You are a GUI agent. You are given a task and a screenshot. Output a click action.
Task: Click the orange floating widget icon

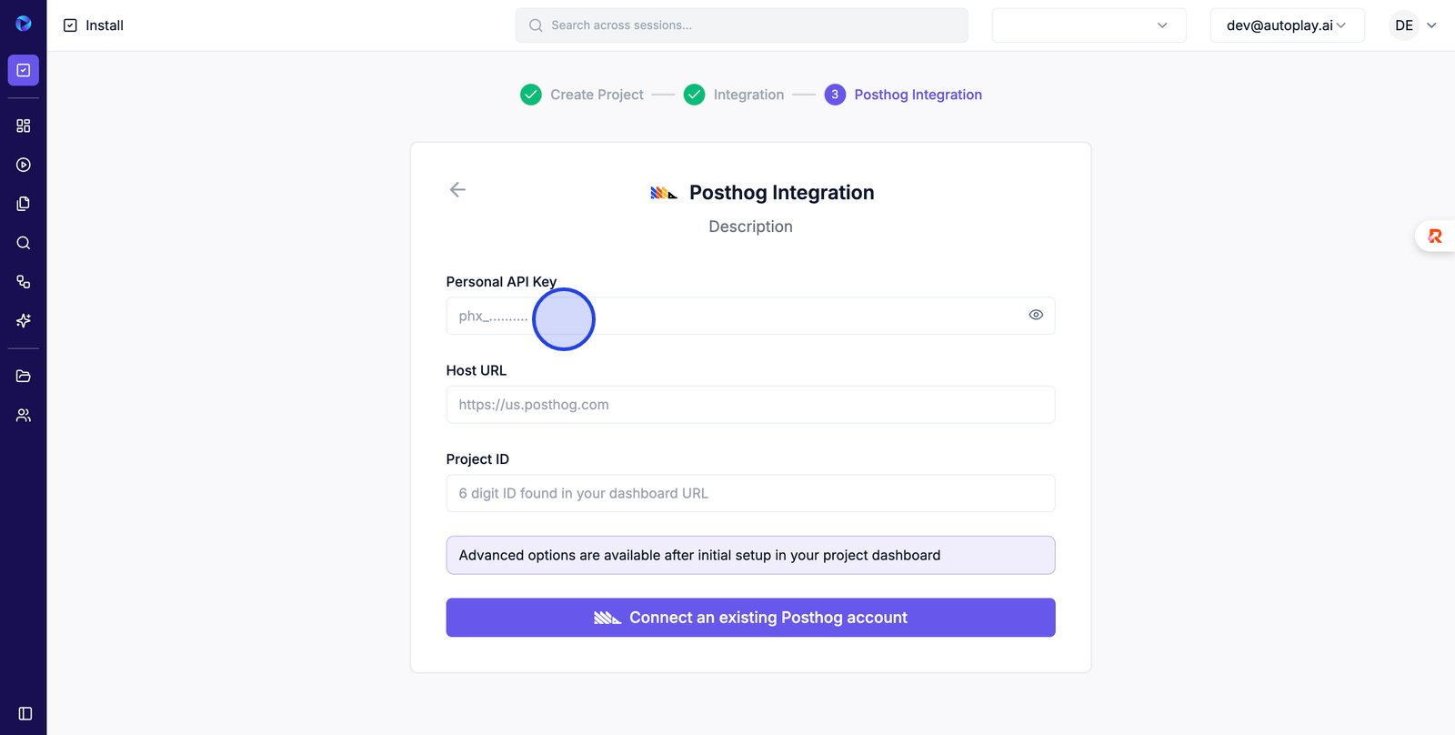point(1435,237)
